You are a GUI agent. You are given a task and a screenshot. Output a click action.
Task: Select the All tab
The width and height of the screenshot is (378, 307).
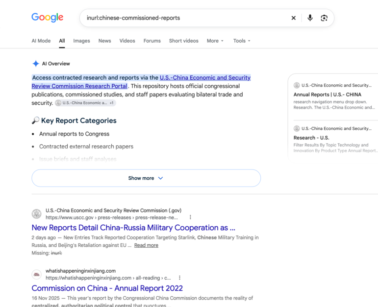click(x=62, y=41)
